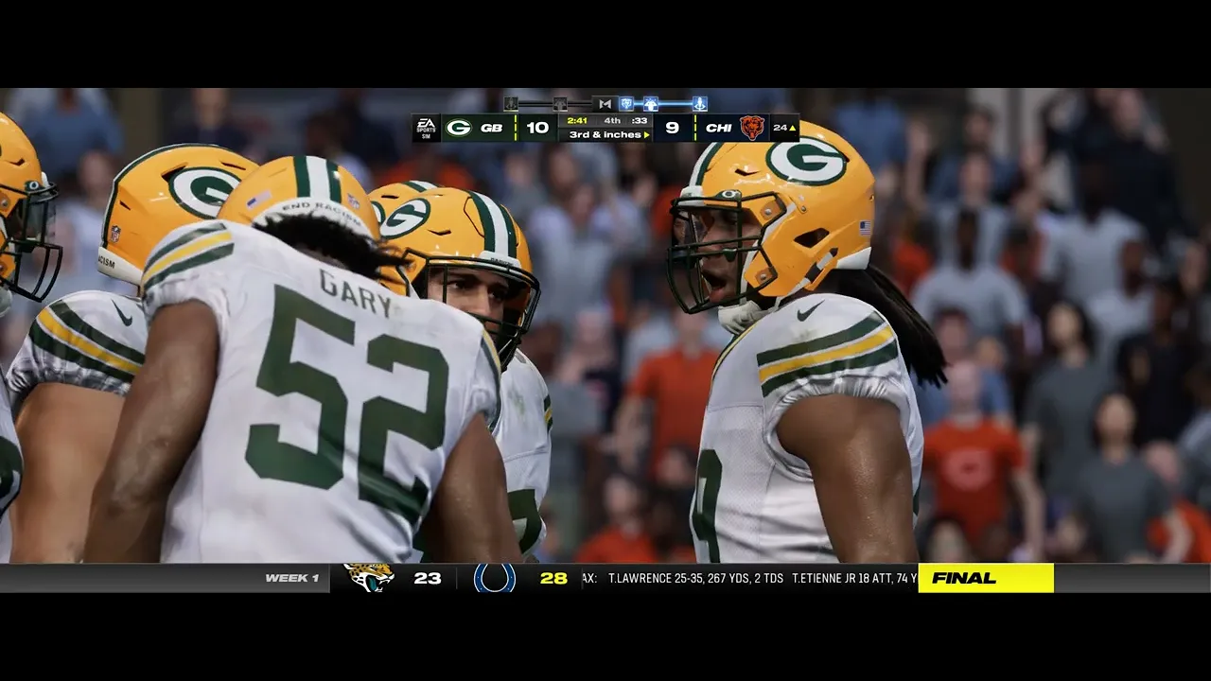Click the :33 play clock

640,121
